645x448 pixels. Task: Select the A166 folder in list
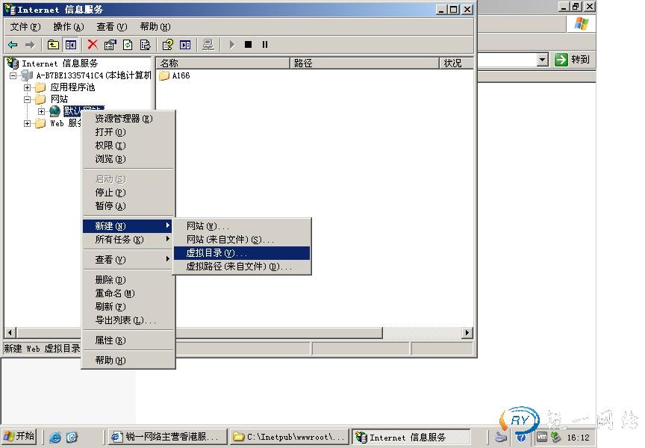[x=180, y=75]
